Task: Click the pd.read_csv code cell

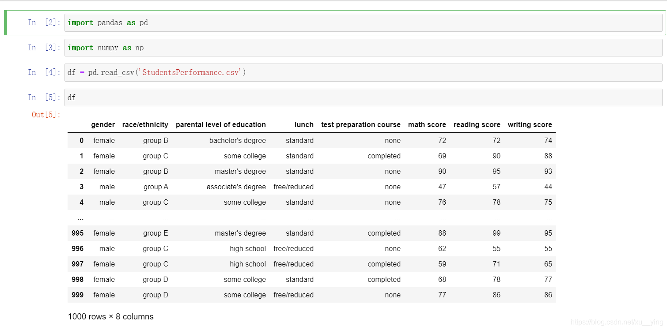Action: pos(364,72)
